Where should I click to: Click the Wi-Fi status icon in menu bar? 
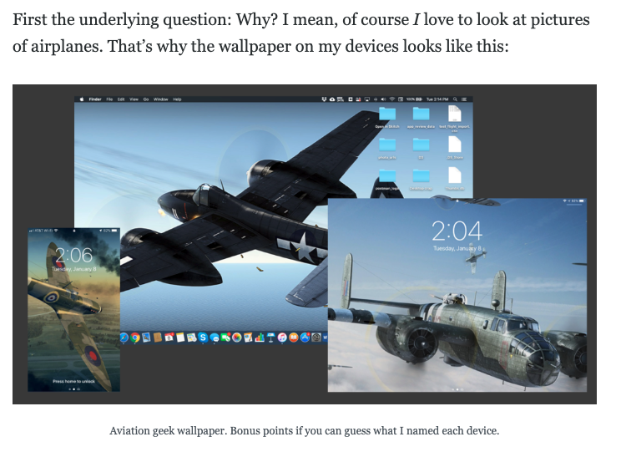(392, 99)
